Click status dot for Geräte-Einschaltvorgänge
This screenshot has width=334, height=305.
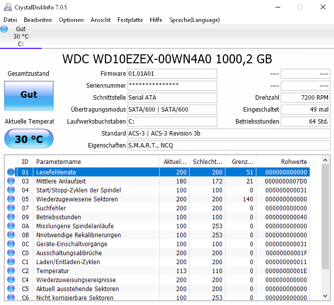pyautogui.click(x=11, y=244)
